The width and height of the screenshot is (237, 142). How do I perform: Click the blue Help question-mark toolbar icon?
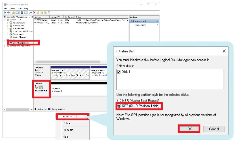point(22,13)
